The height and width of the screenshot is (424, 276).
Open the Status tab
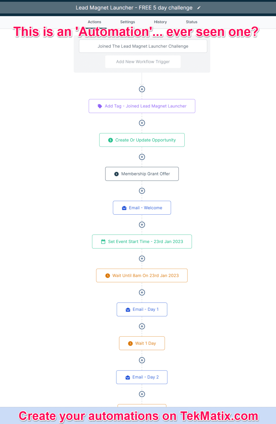[x=192, y=22]
